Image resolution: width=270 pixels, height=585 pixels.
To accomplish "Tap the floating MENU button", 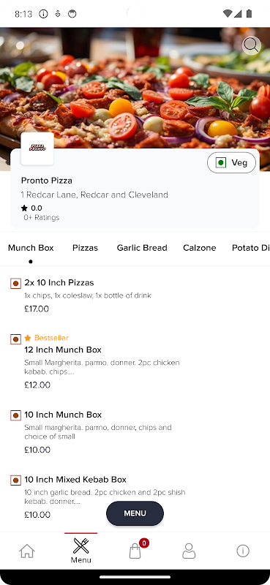I will 135,513.
